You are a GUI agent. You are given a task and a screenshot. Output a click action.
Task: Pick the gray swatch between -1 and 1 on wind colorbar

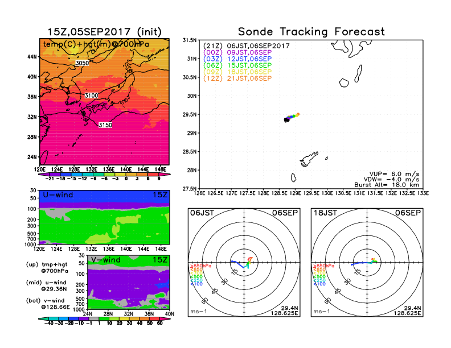pos(94,318)
